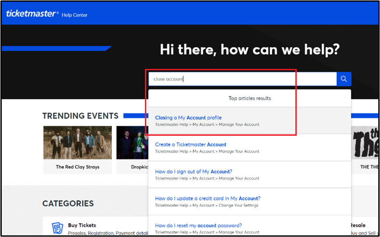
Task: Open 'How do I sign out of My Account?'
Action: 193,172
